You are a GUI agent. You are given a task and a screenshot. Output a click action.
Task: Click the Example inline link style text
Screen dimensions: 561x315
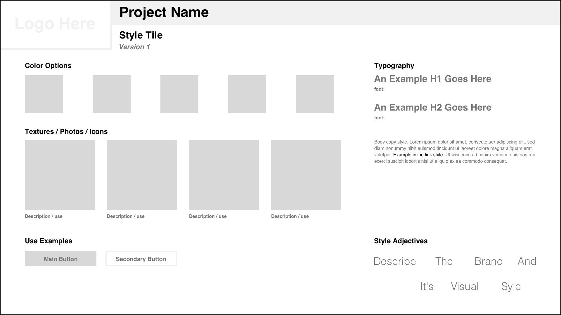pyautogui.click(x=418, y=155)
